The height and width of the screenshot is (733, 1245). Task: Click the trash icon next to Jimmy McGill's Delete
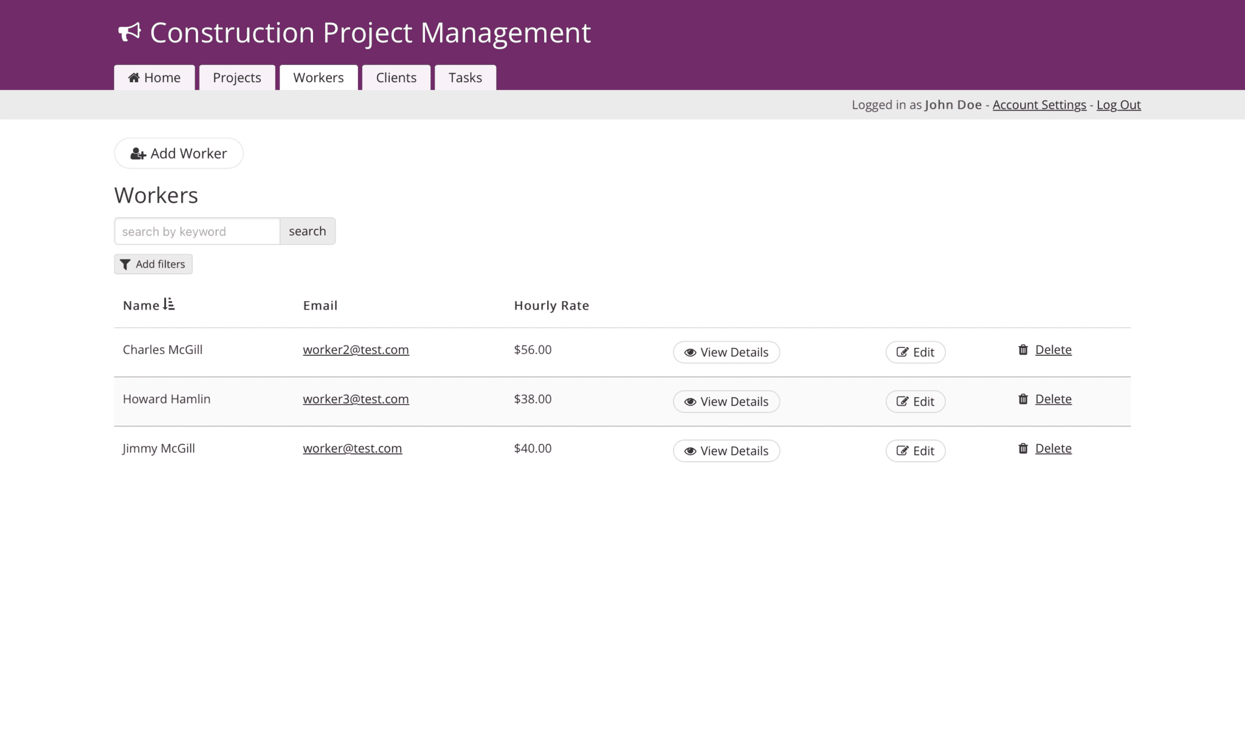(1023, 448)
